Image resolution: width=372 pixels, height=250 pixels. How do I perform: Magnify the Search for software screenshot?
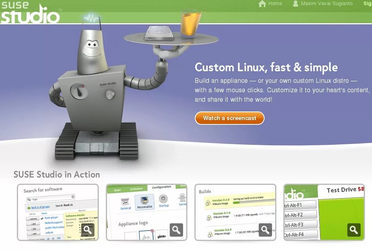point(87,230)
